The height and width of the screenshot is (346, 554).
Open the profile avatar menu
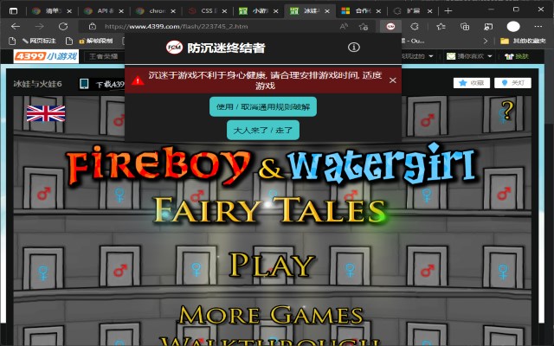coord(513,27)
